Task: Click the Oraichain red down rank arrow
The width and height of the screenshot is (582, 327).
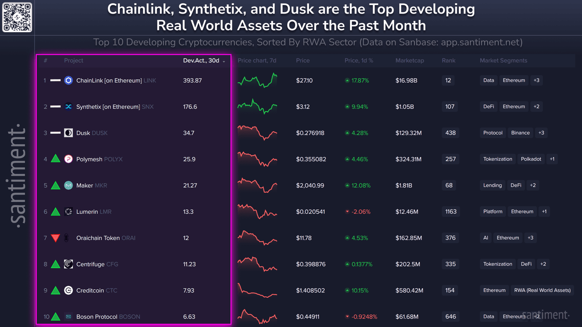Action: (55, 238)
